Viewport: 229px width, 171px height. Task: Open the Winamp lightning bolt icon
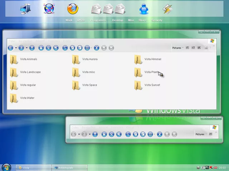pyautogui.click(x=167, y=9)
